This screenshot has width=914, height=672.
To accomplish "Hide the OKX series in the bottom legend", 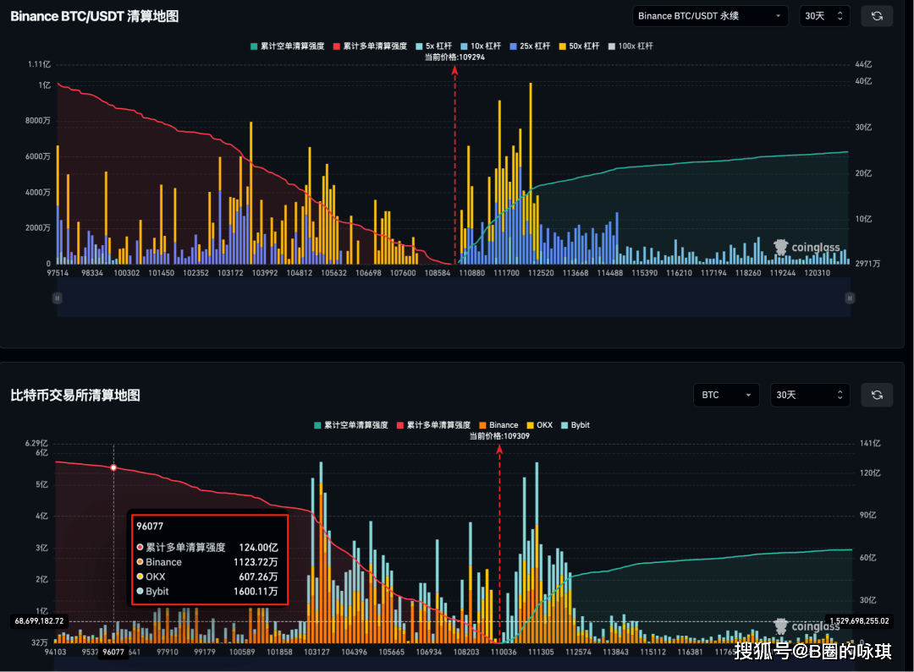I will tap(539, 425).
